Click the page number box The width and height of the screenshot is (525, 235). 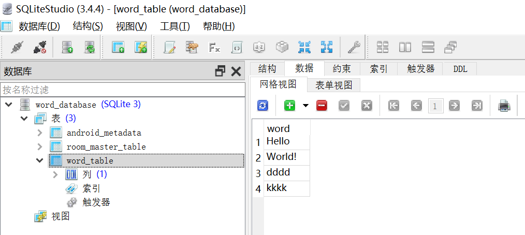[x=435, y=106]
